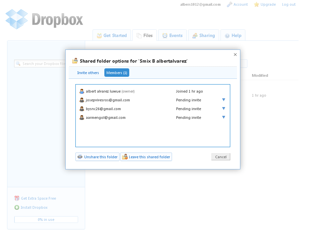Select the Members (1) tab
309x231 pixels.
(116, 73)
